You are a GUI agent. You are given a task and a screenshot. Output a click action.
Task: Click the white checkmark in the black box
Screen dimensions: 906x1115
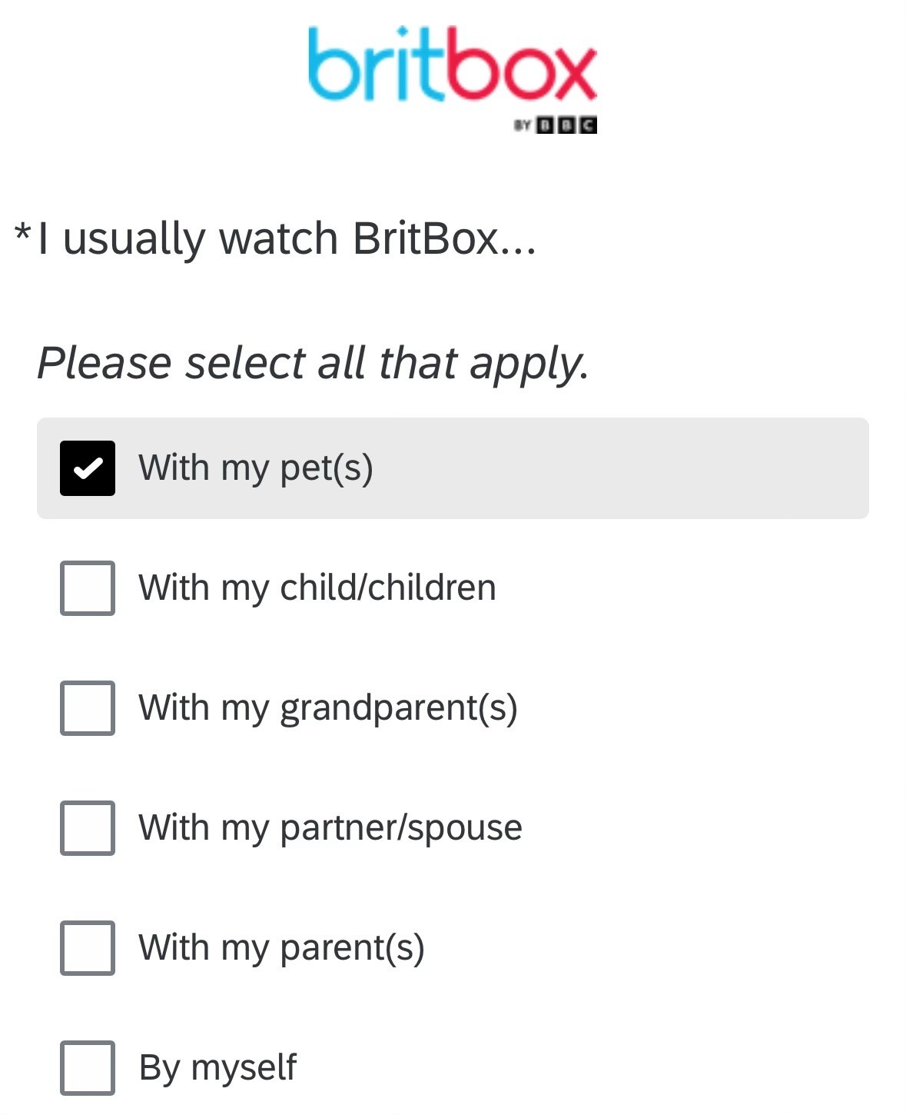coord(88,468)
